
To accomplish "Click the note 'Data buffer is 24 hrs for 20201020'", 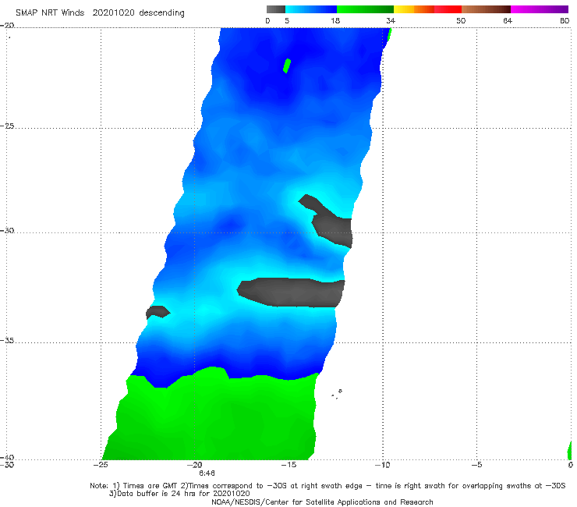I will click(x=179, y=494).
